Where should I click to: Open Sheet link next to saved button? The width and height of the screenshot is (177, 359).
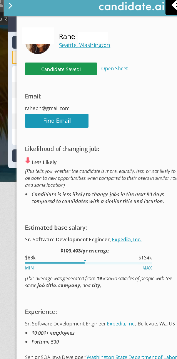(115, 68)
